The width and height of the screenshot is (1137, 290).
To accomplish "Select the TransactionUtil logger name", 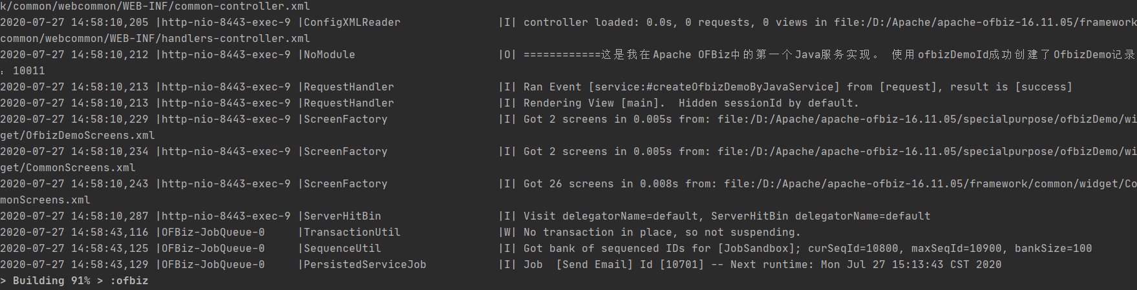I will click(352, 233).
